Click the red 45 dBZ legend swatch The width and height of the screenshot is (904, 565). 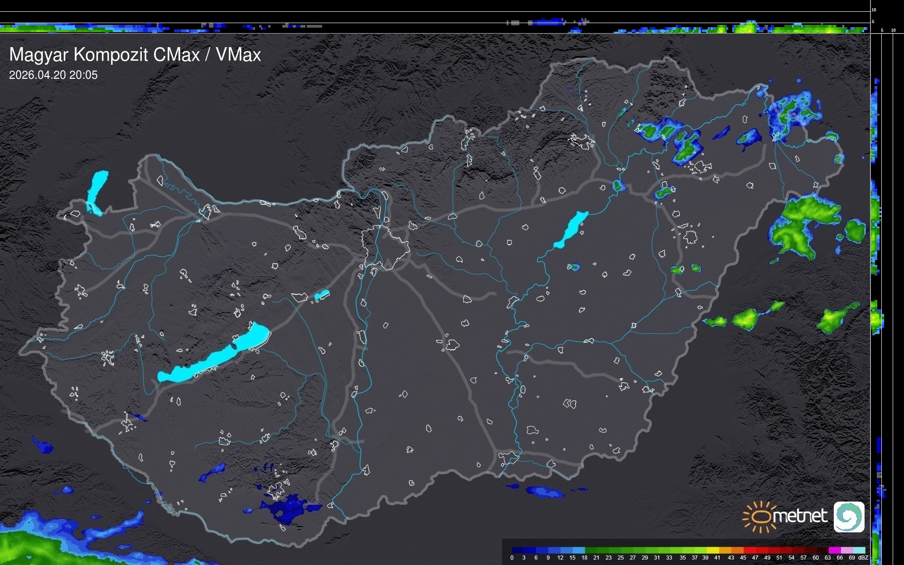[749, 550]
